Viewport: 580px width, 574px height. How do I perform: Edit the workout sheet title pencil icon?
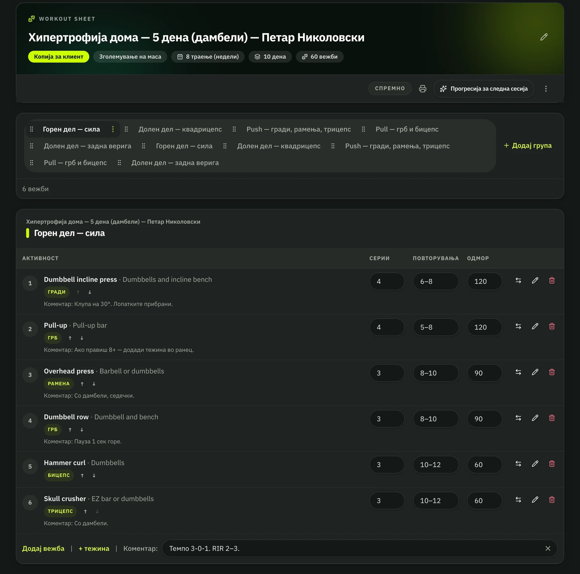[x=544, y=37]
